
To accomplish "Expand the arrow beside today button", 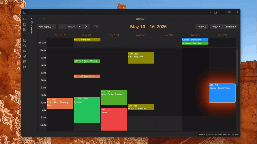I will 79,27.
